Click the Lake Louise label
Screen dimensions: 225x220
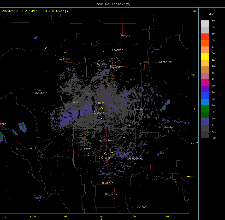pyautogui.click(x=5, y=126)
